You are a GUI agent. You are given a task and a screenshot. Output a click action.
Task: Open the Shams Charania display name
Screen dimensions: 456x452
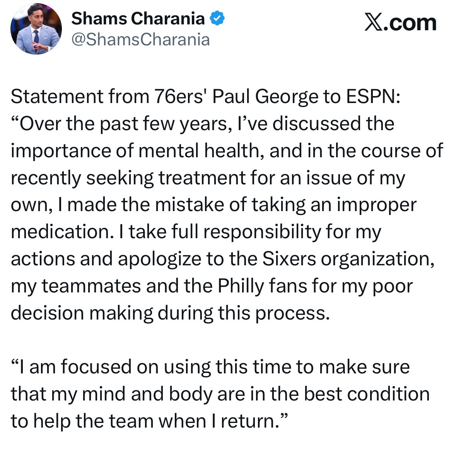[x=138, y=18]
